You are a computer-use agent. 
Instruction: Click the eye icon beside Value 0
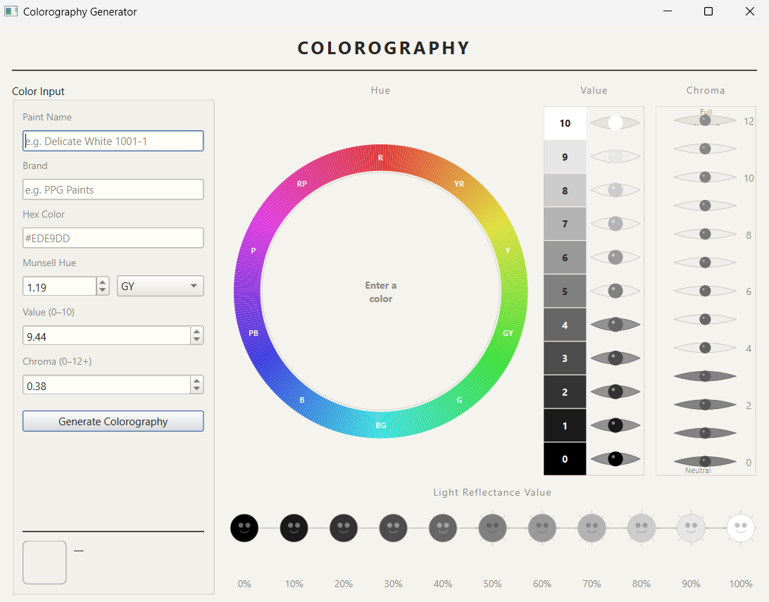click(615, 458)
